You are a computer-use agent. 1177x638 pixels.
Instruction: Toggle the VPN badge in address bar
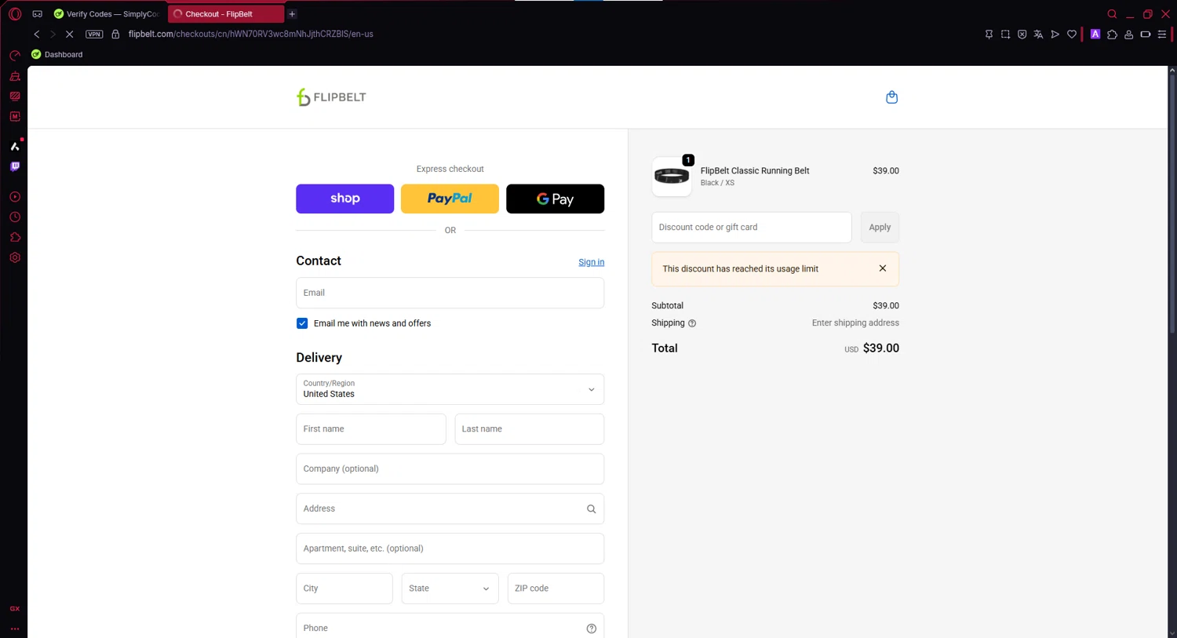[x=94, y=35]
